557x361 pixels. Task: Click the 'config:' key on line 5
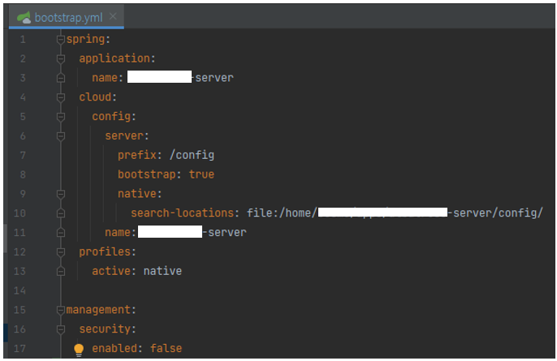[x=114, y=117]
